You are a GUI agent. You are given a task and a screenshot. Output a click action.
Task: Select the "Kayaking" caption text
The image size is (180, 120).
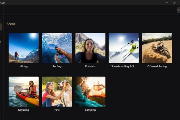pyautogui.click(x=24, y=110)
